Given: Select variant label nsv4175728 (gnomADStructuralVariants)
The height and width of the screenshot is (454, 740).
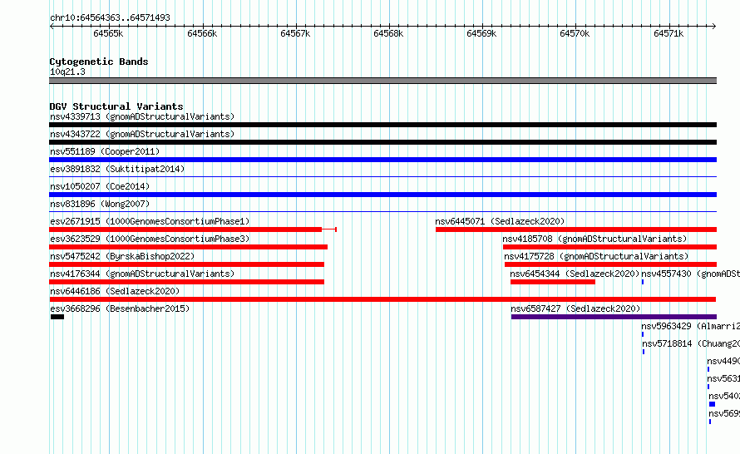Looking at the screenshot, I should [596, 256].
